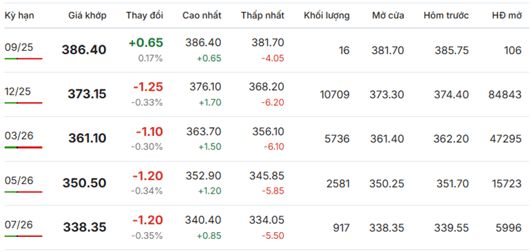The height and width of the screenshot is (252, 530).
Task: Click the HĐ mở column header
Action: (507, 16)
